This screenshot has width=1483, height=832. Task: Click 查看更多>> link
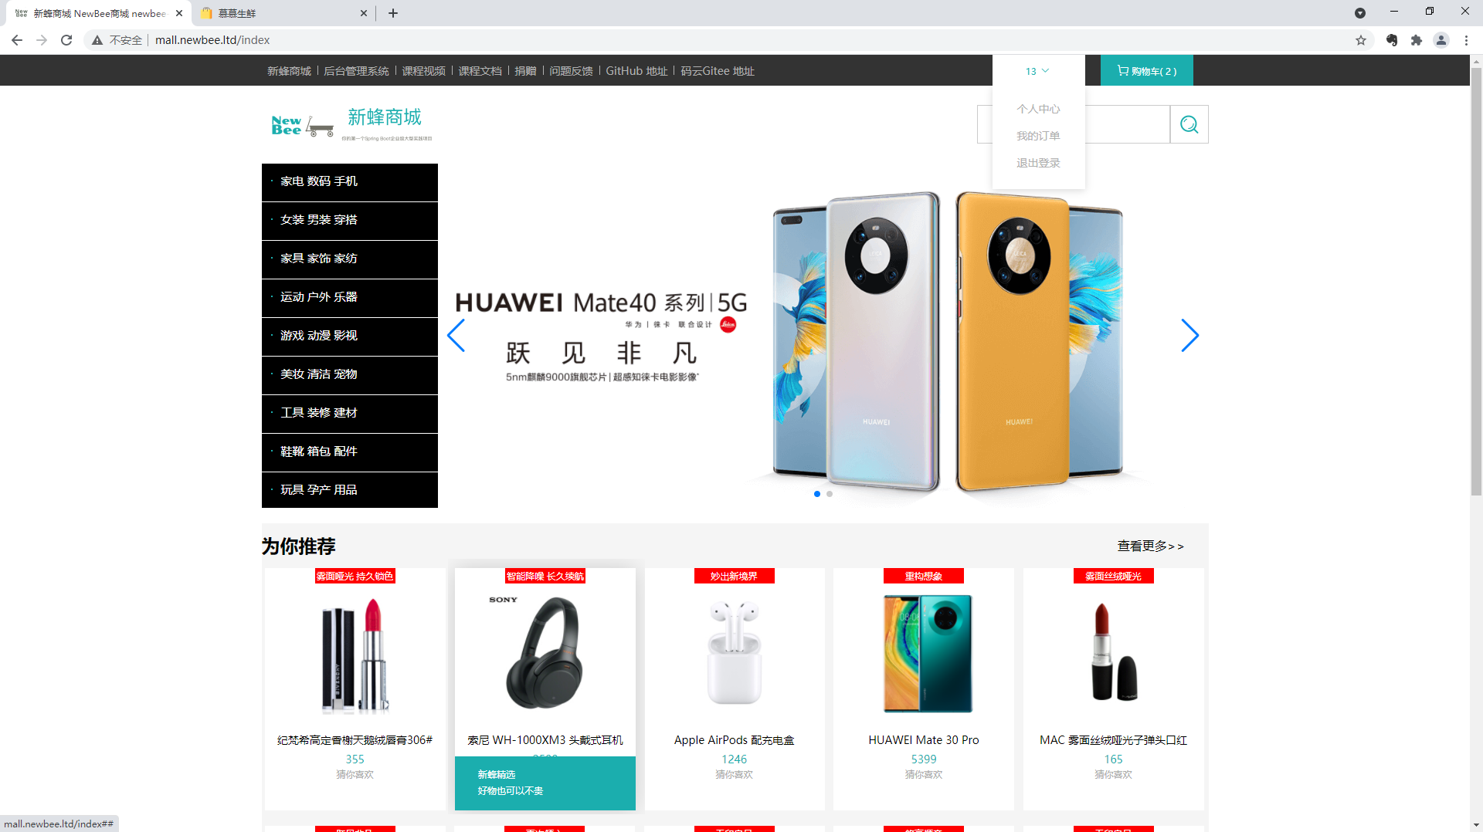point(1150,546)
